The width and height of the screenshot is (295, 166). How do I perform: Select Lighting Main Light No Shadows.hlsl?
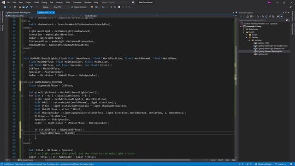272,46
